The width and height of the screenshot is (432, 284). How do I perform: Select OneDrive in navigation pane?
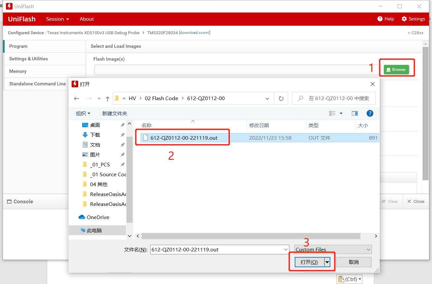(98, 217)
